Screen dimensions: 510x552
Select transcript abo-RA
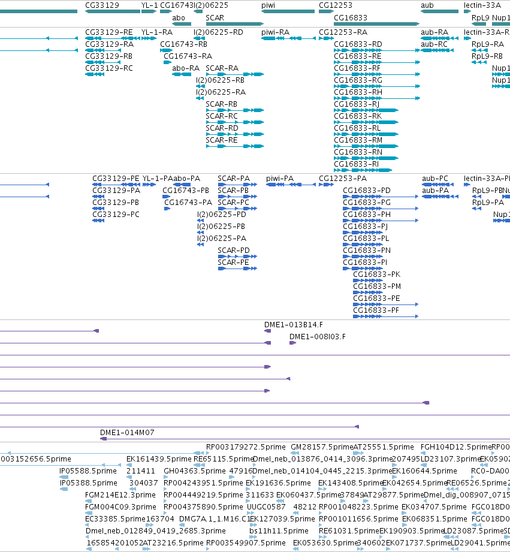click(x=182, y=74)
